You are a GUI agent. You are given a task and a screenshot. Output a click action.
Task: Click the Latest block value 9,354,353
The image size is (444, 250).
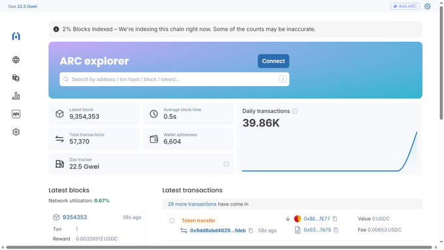point(84,117)
